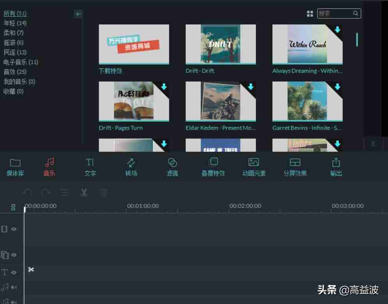
Task: Open the 转场 transitions tab
Action: click(x=131, y=167)
